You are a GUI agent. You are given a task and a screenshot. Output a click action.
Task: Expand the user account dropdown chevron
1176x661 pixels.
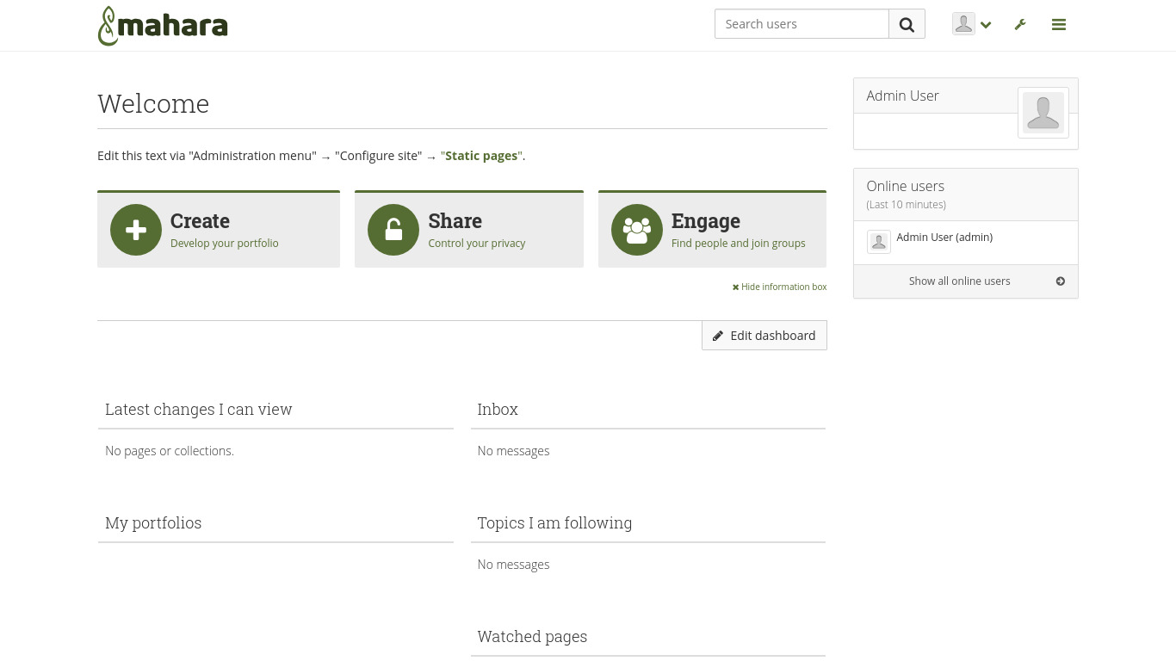986,25
